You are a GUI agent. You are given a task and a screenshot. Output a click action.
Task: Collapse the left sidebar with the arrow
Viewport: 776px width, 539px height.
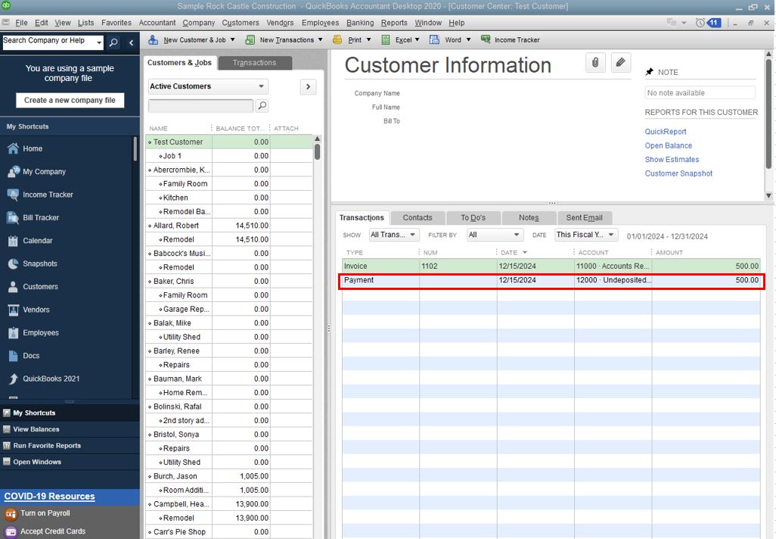pos(131,42)
